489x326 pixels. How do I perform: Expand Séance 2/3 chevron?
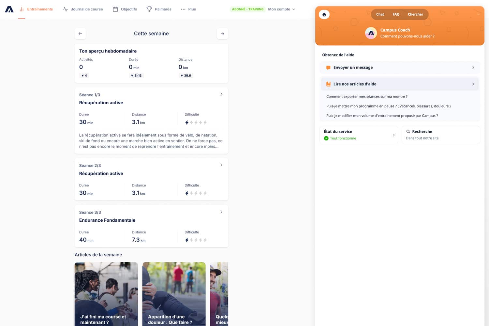(221, 165)
